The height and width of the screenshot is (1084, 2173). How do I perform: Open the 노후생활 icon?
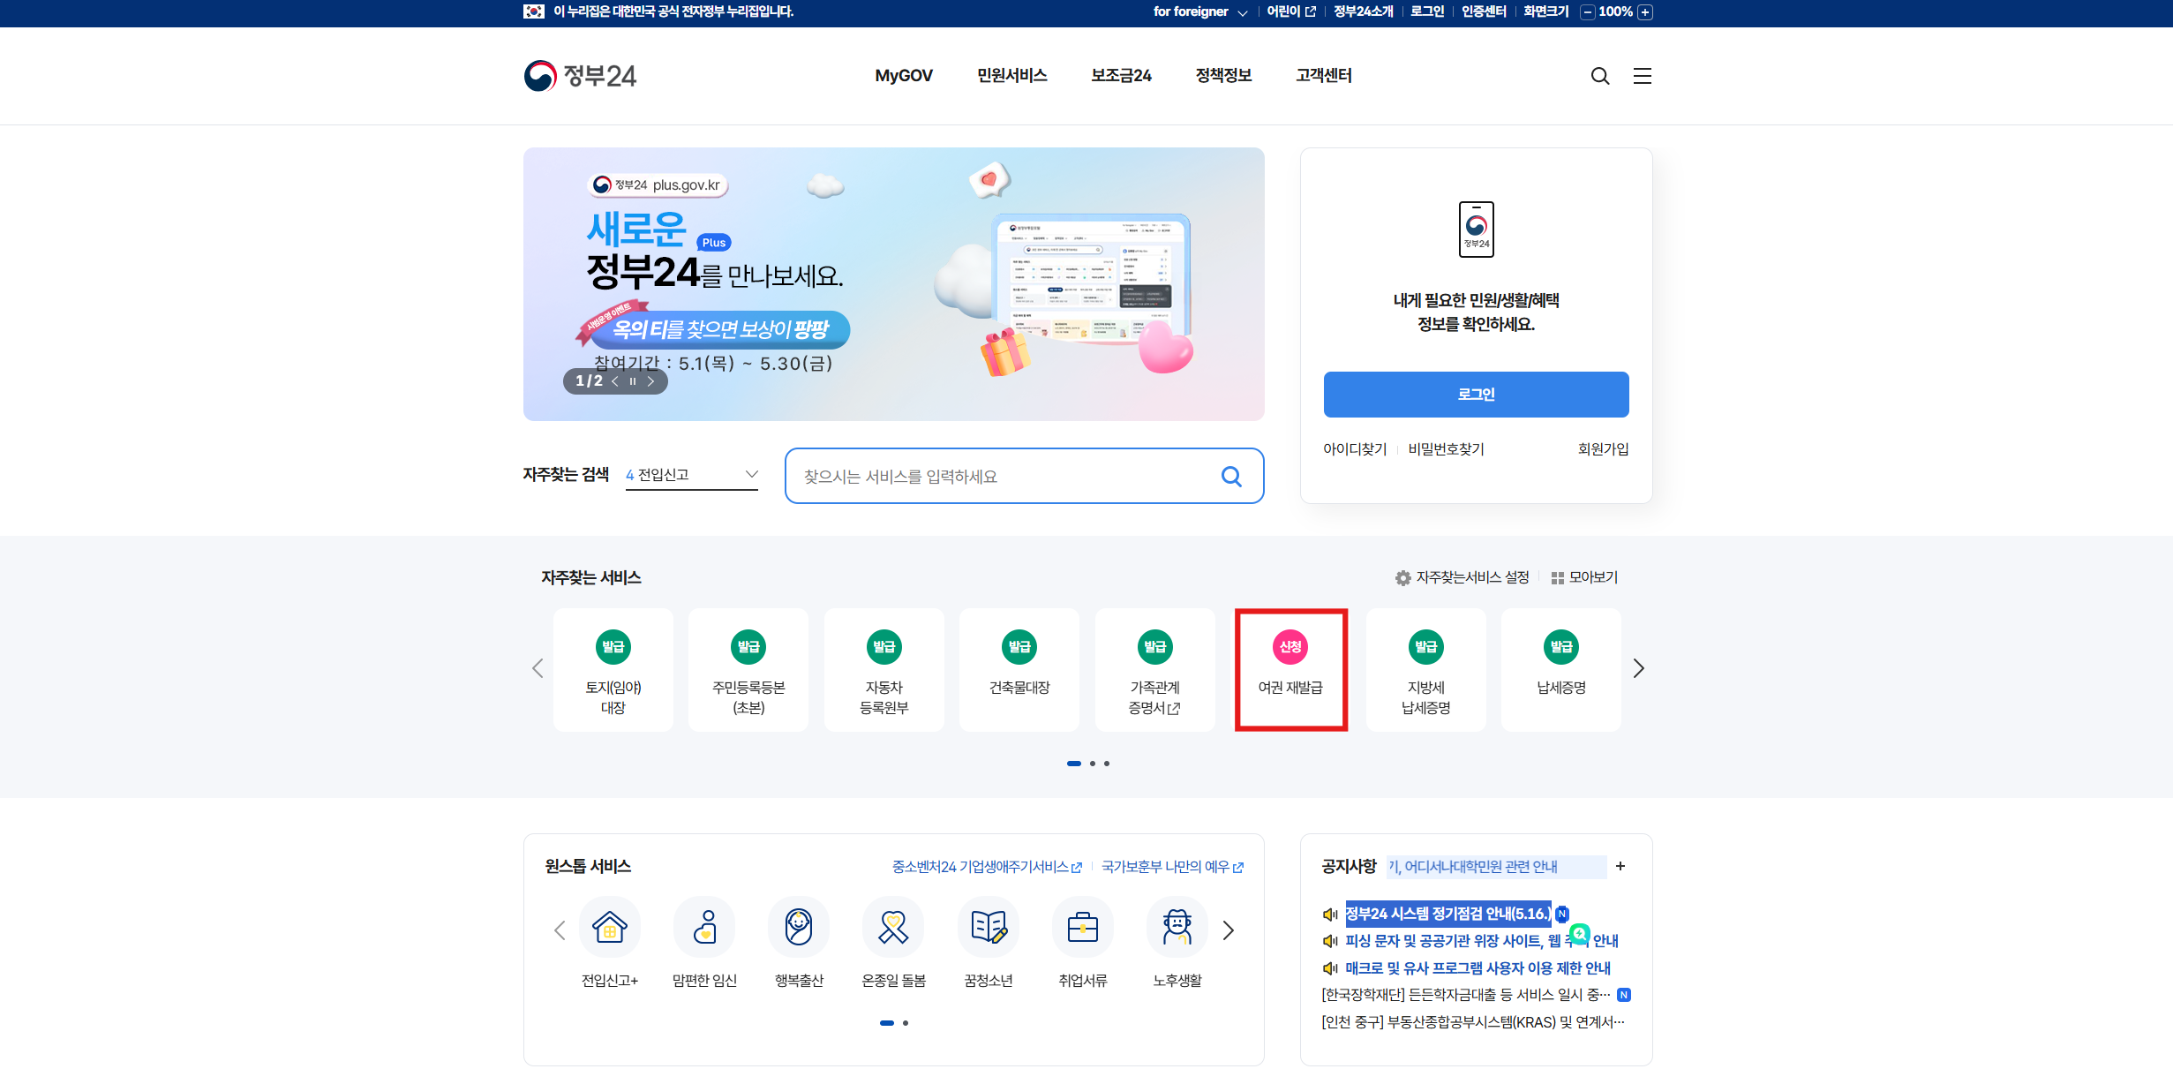(1177, 927)
